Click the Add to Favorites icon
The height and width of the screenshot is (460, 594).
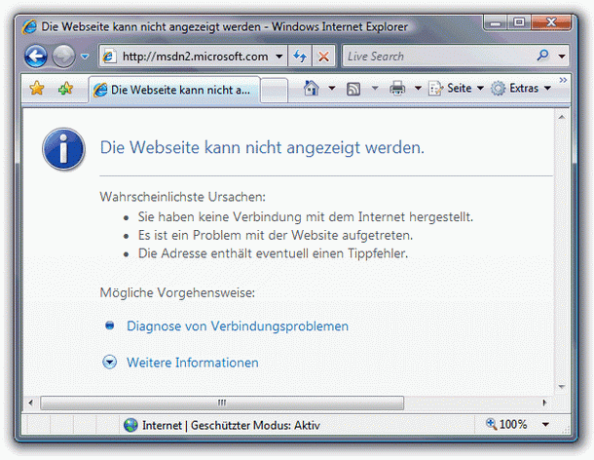coord(65,89)
